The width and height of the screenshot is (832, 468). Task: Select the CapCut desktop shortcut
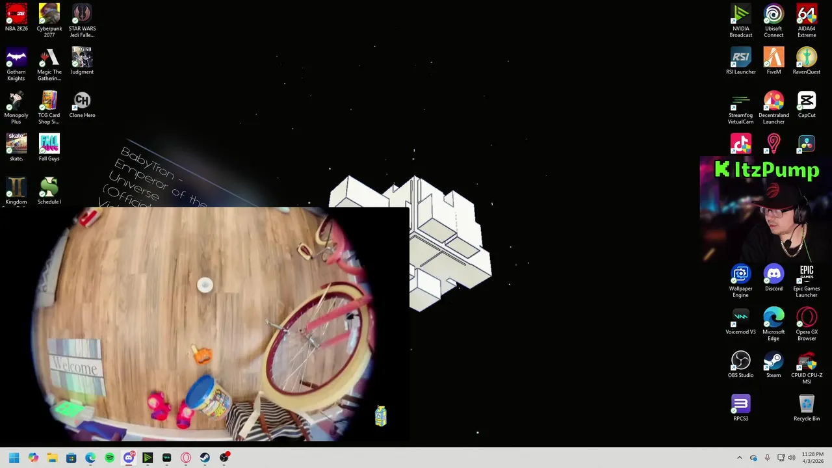coord(807,104)
